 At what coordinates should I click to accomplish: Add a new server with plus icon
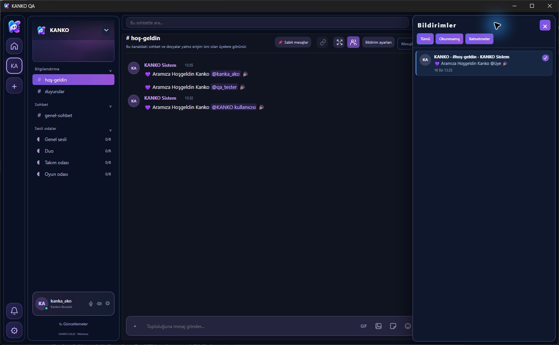pyautogui.click(x=14, y=86)
